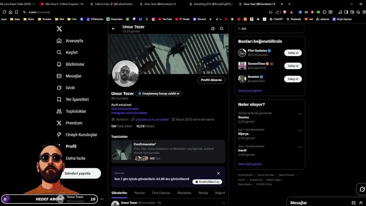Select the Gönderiler tab

pos(119,193)
